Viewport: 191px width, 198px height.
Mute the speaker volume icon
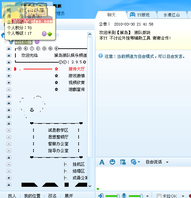pyautogui.click(x=101, y=196)
